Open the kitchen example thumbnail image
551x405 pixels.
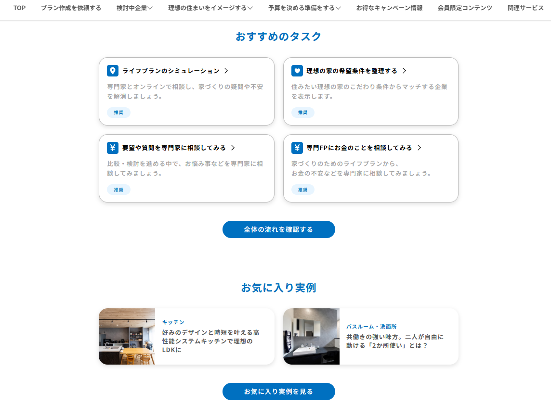127,337
